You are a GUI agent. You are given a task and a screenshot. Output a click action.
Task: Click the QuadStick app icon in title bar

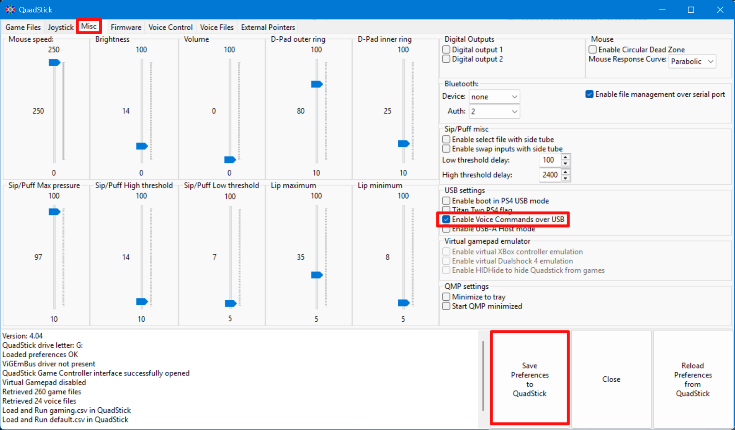tap(10, 10)
